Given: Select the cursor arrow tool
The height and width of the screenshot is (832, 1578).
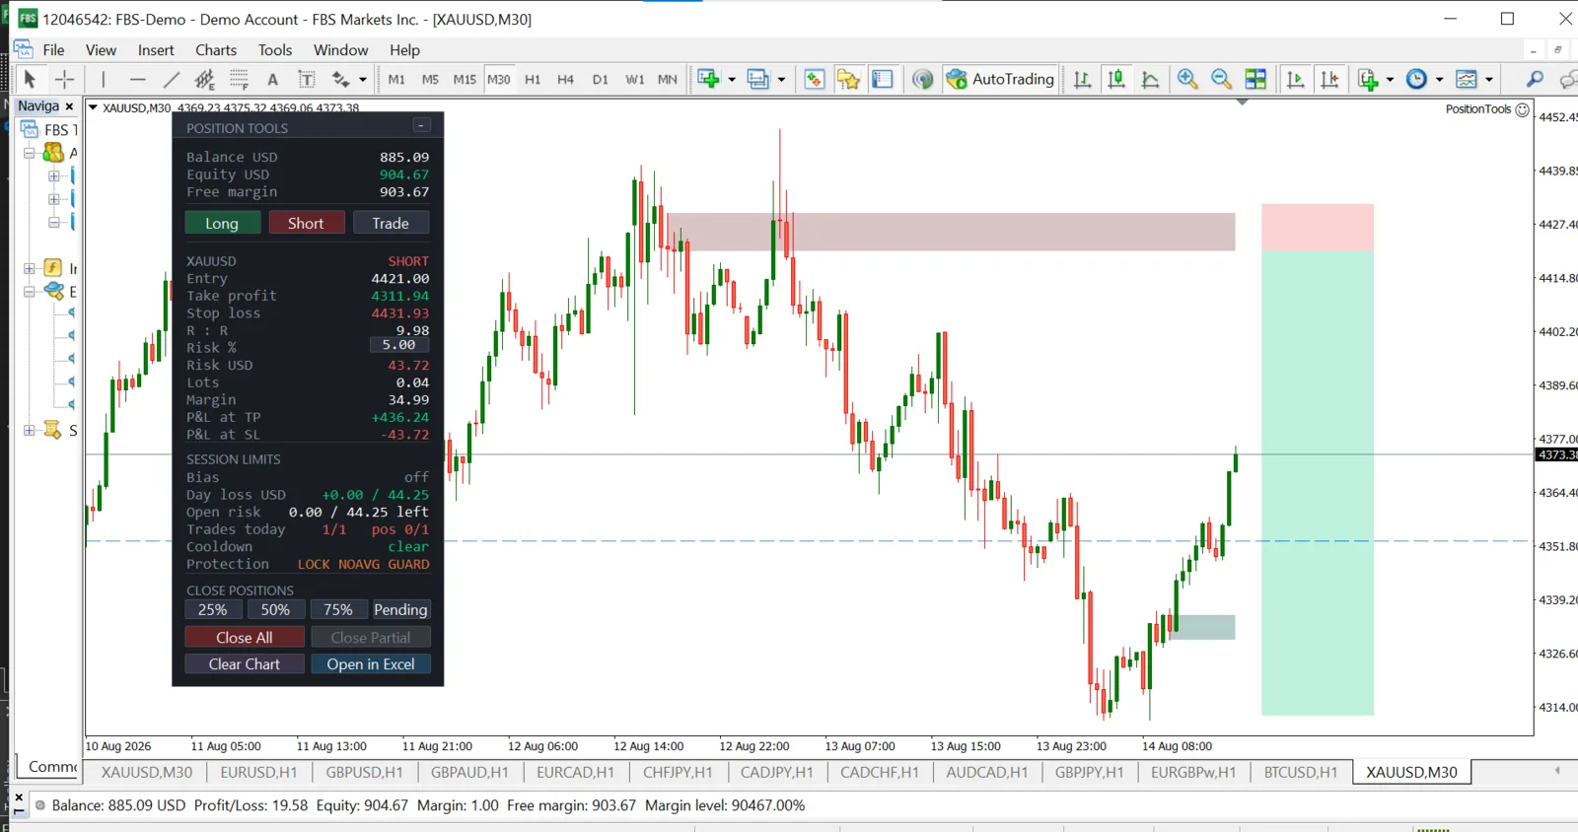Looking at the screenshot, I should coord(30,79).
